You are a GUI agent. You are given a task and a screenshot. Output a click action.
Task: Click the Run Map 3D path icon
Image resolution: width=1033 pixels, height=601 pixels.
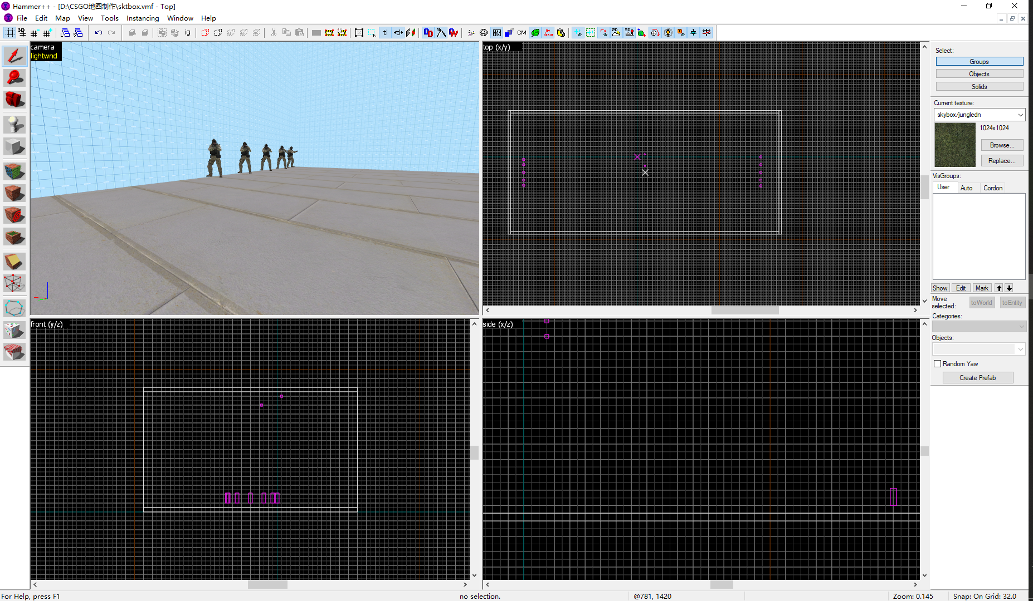(441, 33)
